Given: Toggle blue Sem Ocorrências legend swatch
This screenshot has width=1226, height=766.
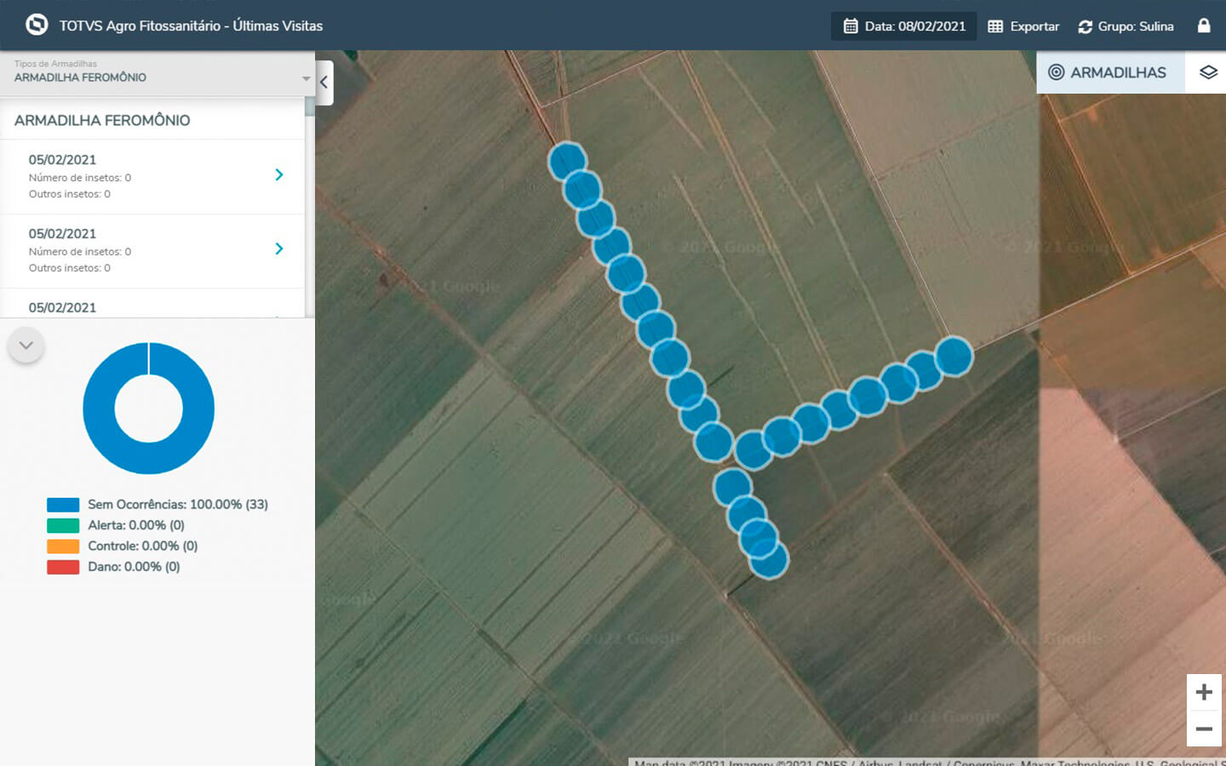Looking at the screenshot, I should (63, 505).
